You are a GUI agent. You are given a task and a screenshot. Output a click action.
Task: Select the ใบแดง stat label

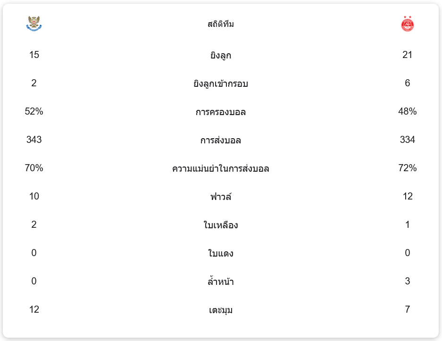221,254
